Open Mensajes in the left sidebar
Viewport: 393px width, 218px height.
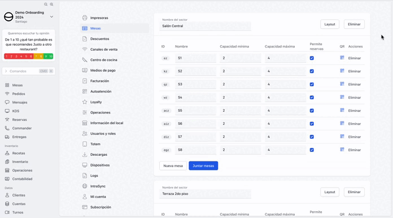coord(20,102)
